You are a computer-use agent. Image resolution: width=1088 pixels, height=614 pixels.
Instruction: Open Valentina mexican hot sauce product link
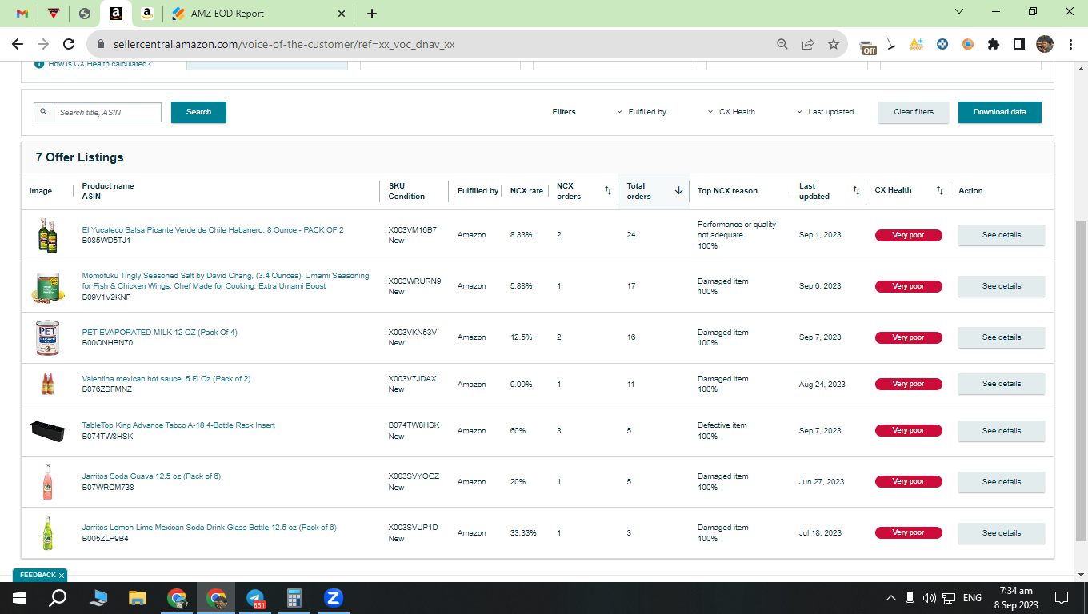(x=166, y=379)
